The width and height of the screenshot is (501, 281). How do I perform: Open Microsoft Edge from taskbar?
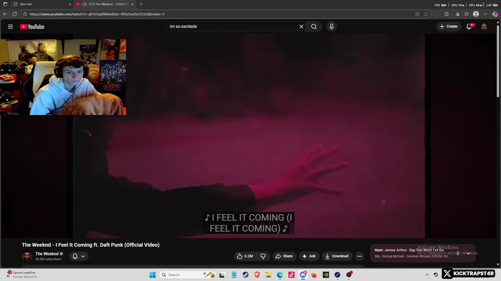280,275
